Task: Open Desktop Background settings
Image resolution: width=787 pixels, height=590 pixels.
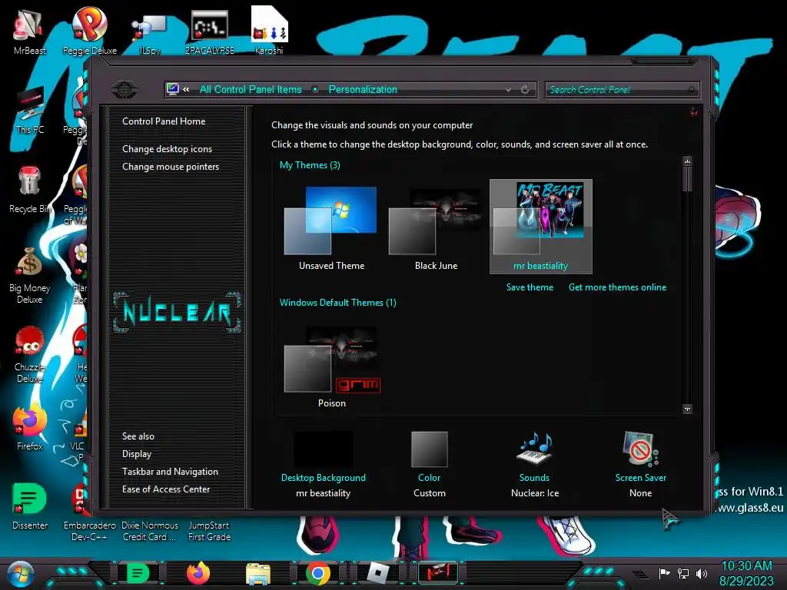Action: (324, 463)
